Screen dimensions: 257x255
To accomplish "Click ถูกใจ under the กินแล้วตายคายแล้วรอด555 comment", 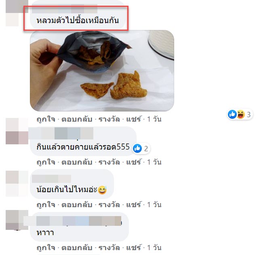I will (46, 162).
